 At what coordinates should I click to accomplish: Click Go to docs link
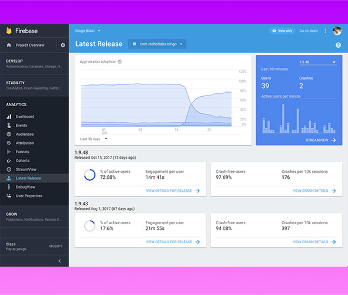point(308,31)
